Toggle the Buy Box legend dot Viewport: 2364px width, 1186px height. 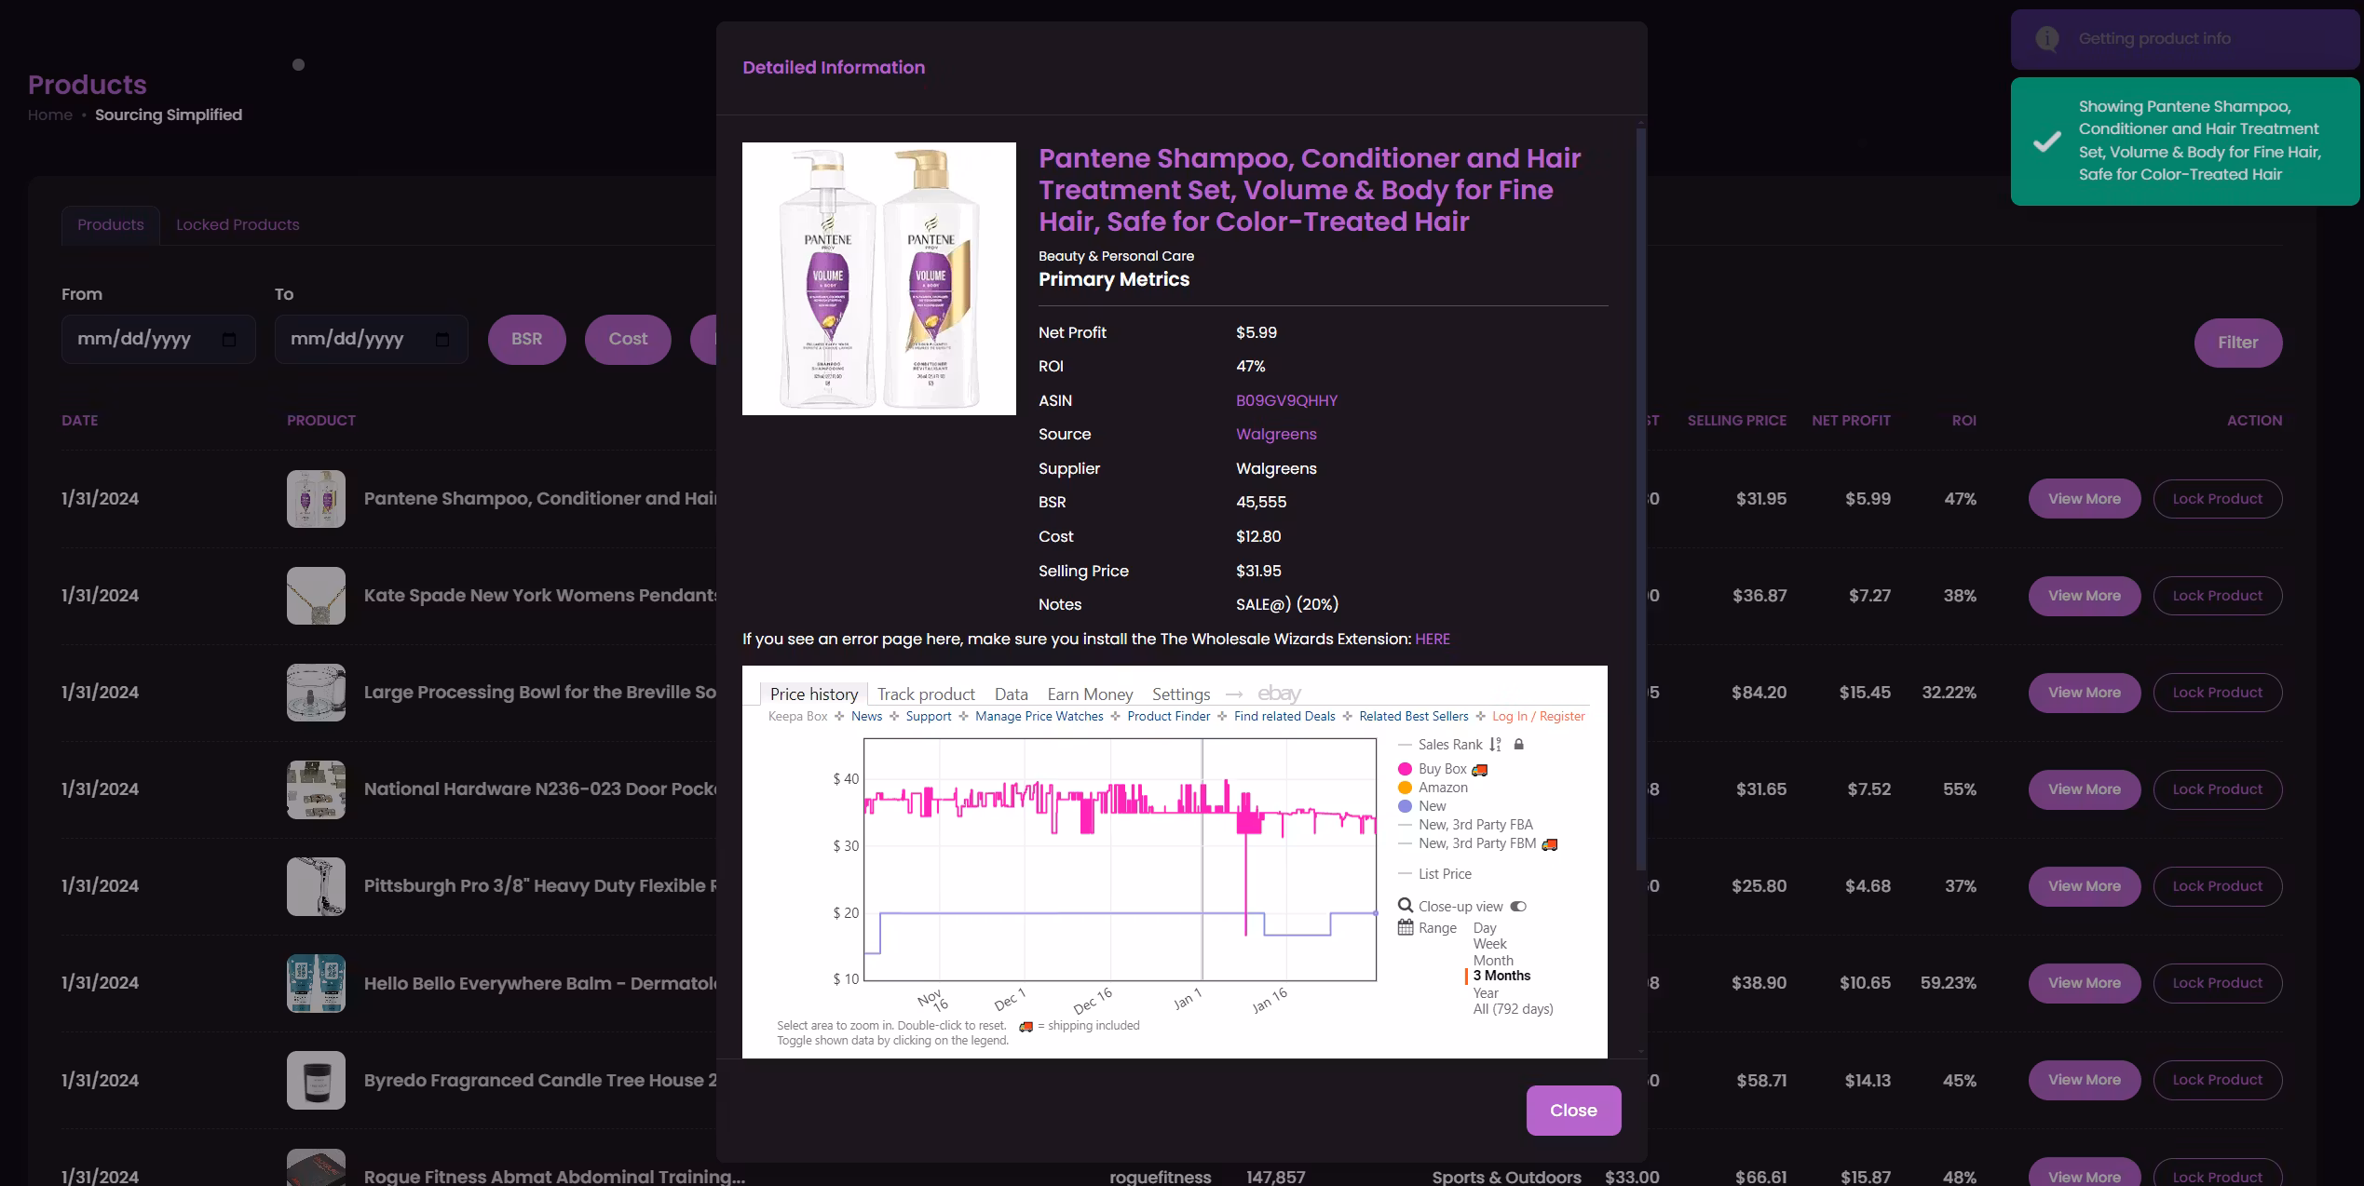[1405, 769]
